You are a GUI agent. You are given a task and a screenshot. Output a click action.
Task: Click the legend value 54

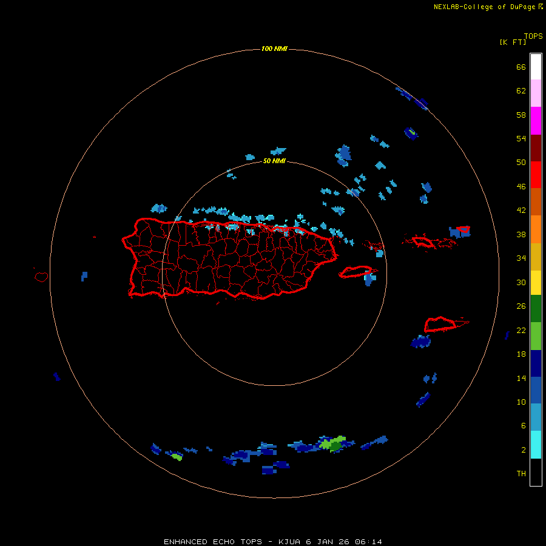pyautogui.click(x=521, y=138)
